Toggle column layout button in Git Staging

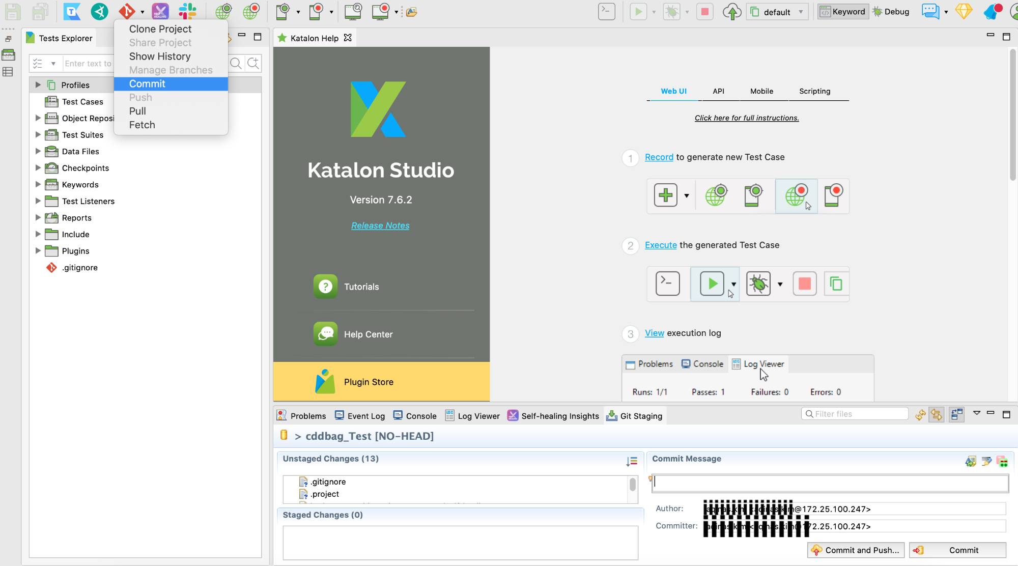tap(957, 415)
